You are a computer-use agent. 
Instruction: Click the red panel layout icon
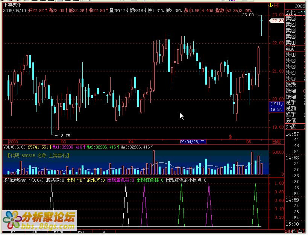[x=276, y=5]
